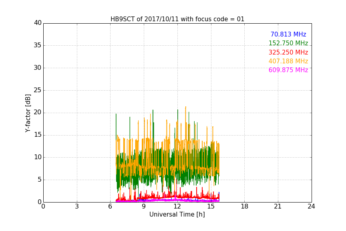346x231 pixels.
Task: Click the y-axis tick value 40
Action: pos(38,23)
